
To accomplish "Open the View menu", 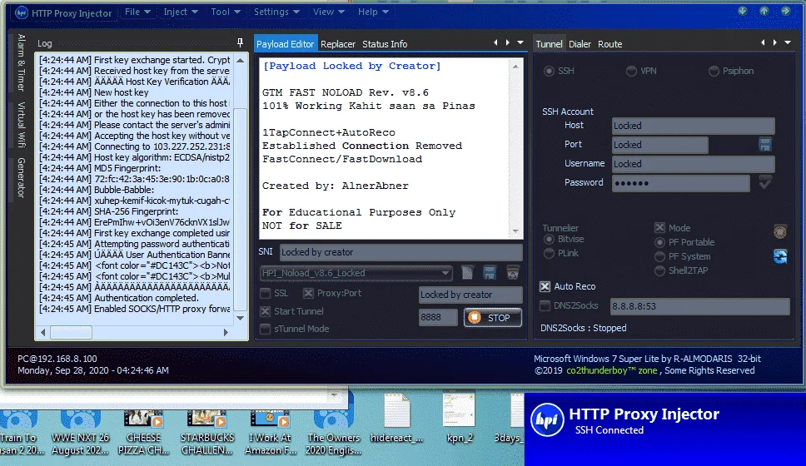I will 328,12.
